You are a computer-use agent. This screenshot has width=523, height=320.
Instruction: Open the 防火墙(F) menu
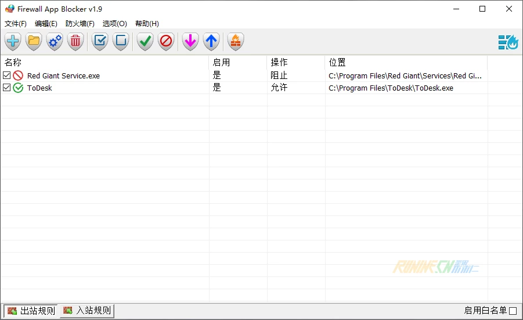(x=80, y=24)
